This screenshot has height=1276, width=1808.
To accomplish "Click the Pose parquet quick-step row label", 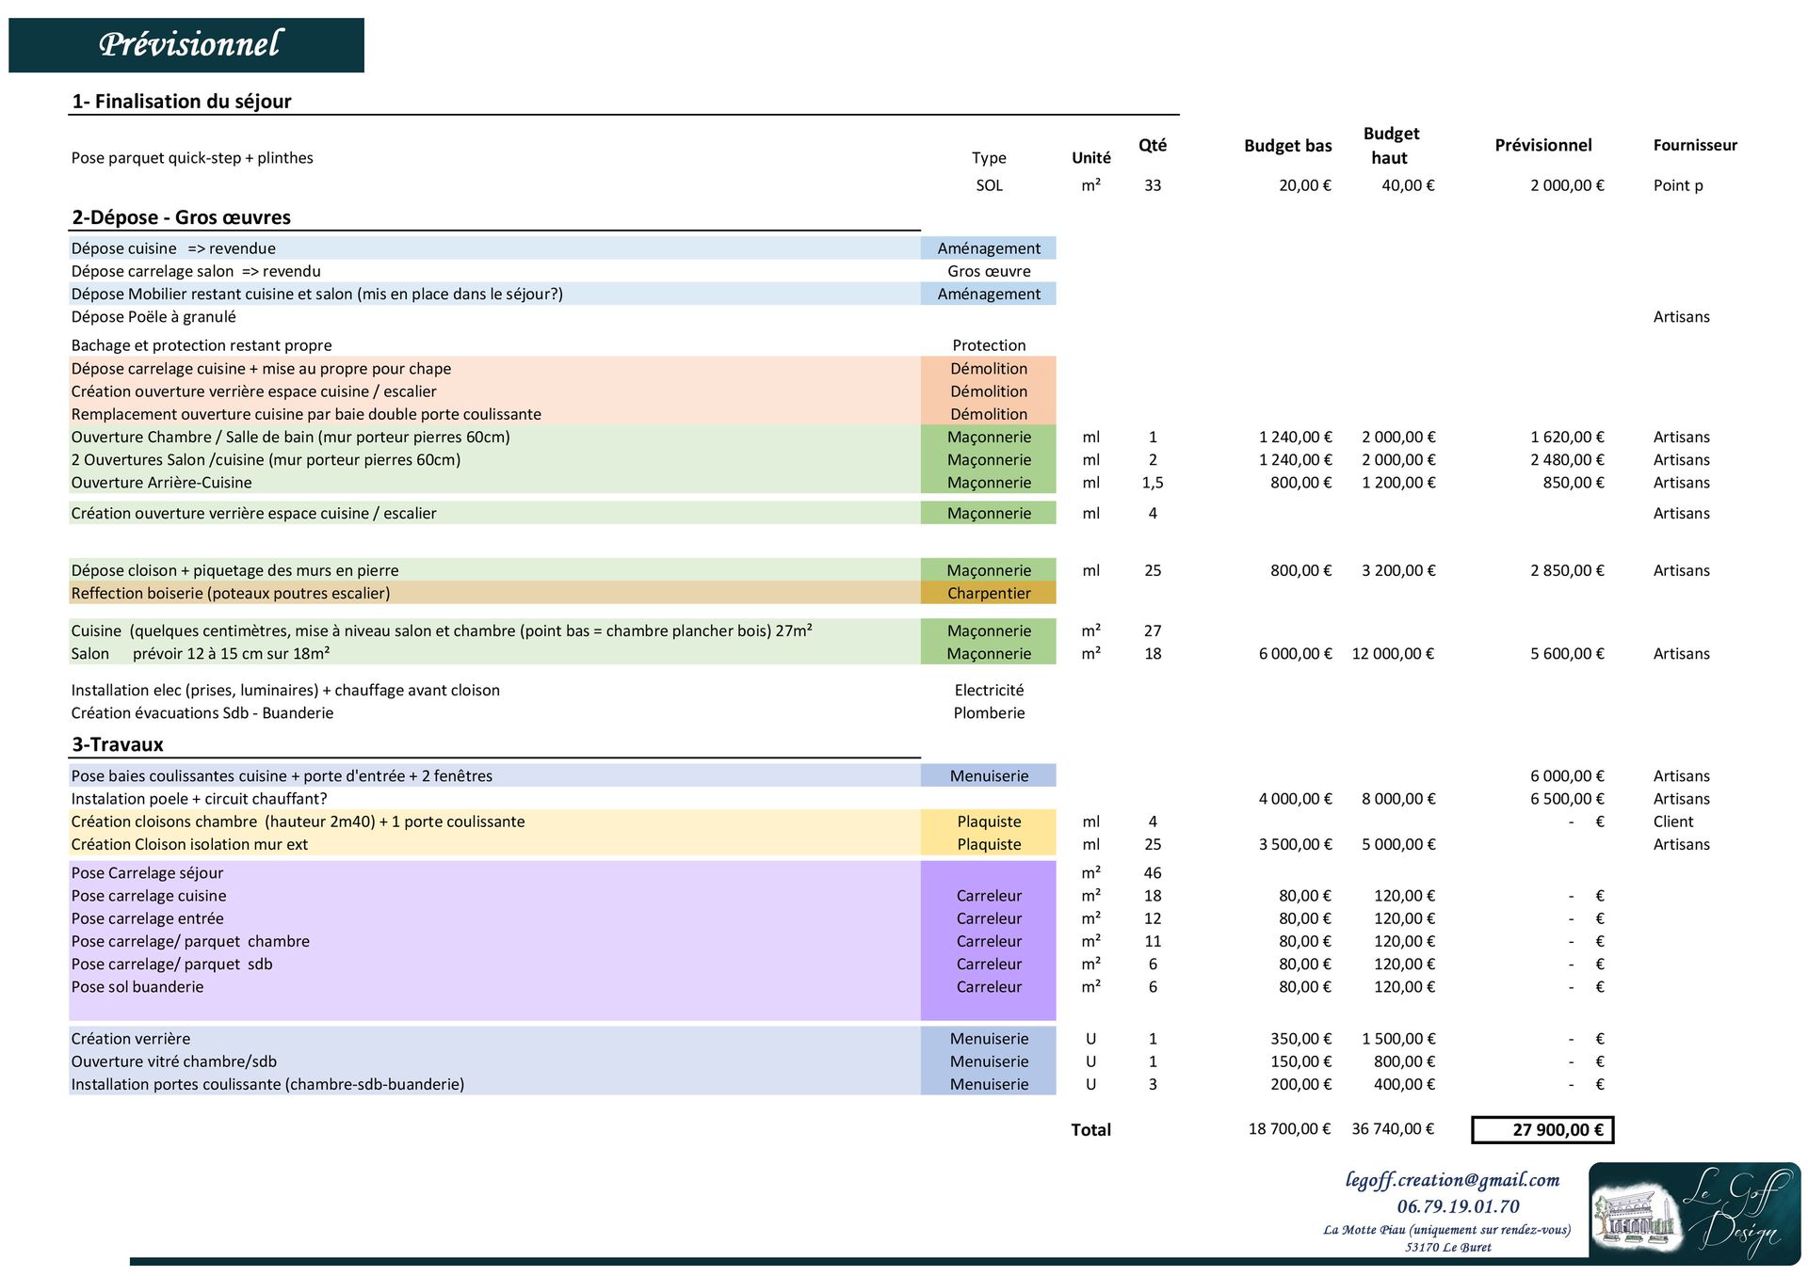I will click(x=192, y=158).
